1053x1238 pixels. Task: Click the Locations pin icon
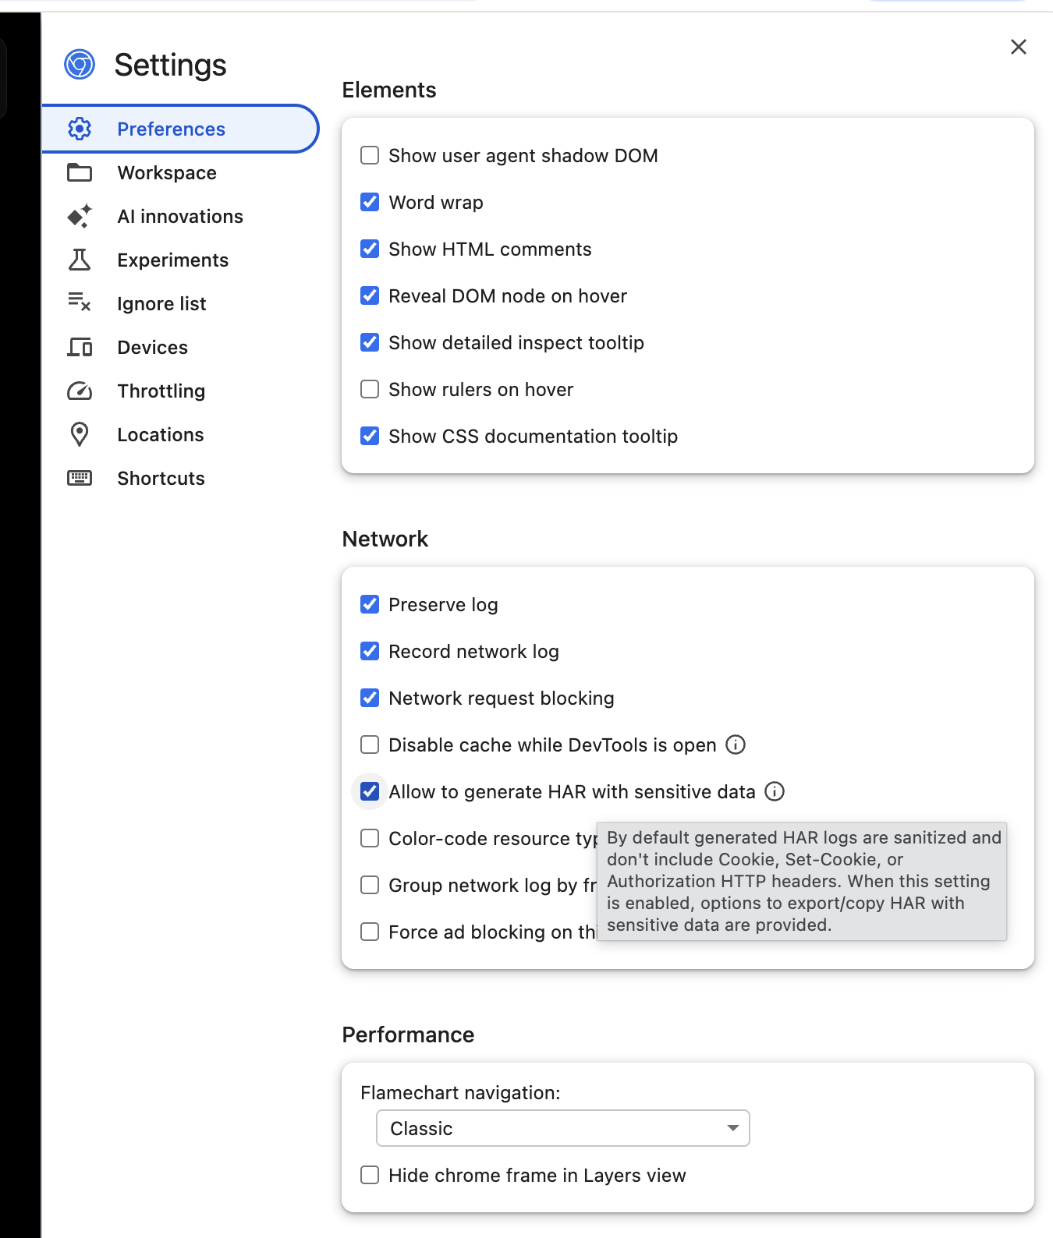click(79, 434)
